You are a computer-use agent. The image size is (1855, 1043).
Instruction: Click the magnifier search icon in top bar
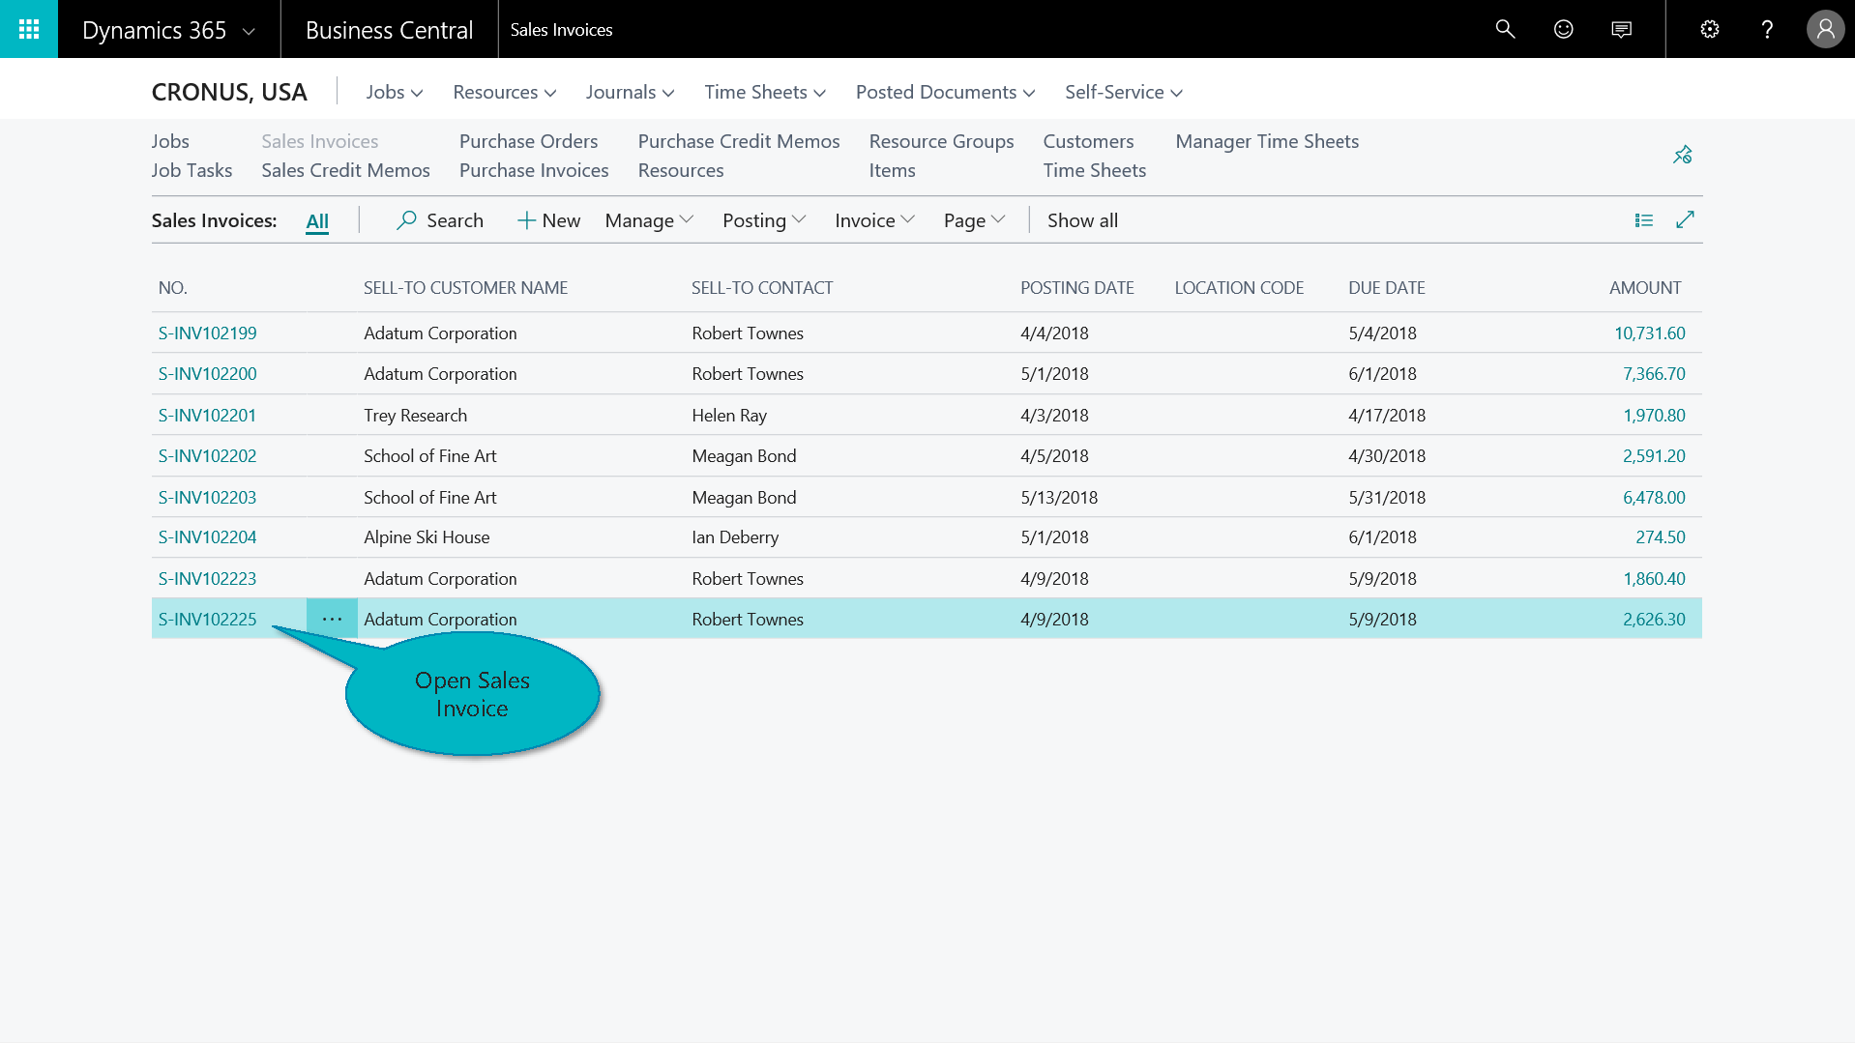click(x=1505, y=29)
